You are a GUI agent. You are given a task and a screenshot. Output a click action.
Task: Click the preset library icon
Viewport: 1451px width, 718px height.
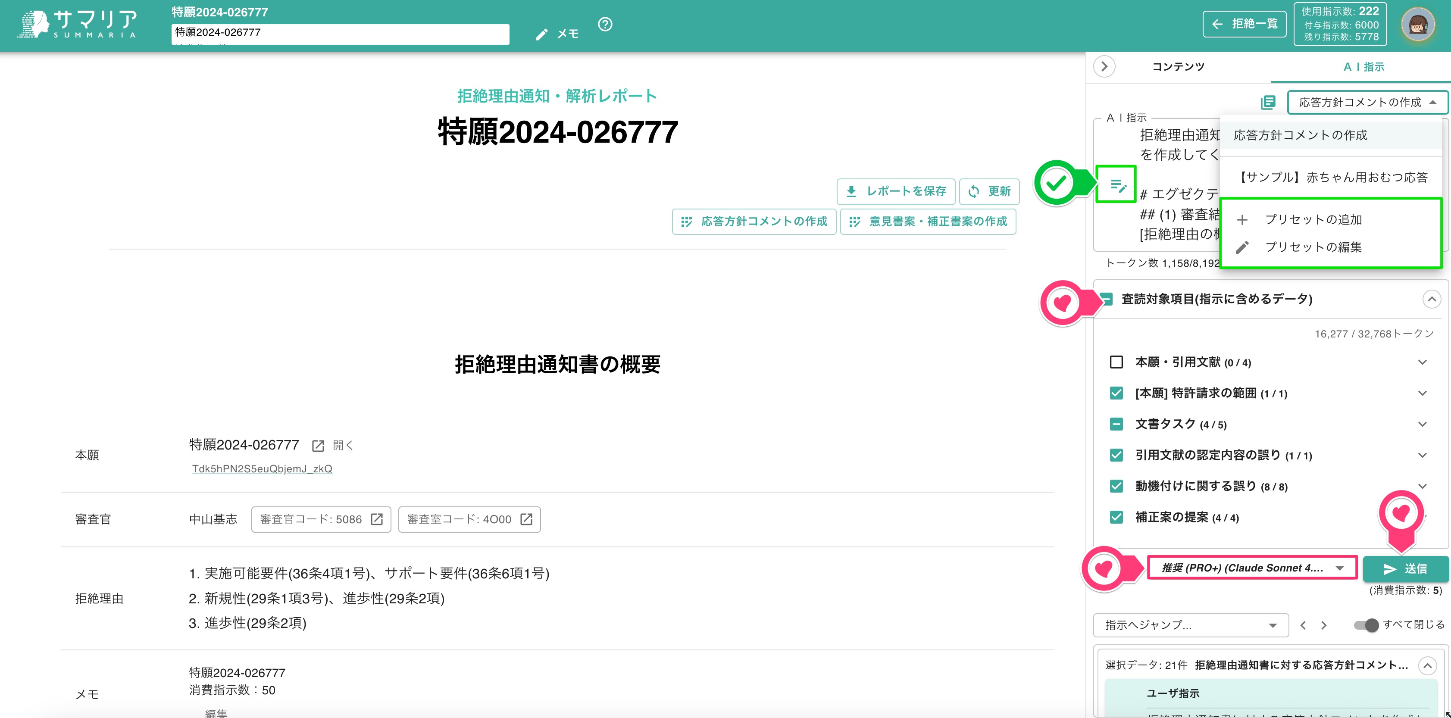click(1267, 103)
